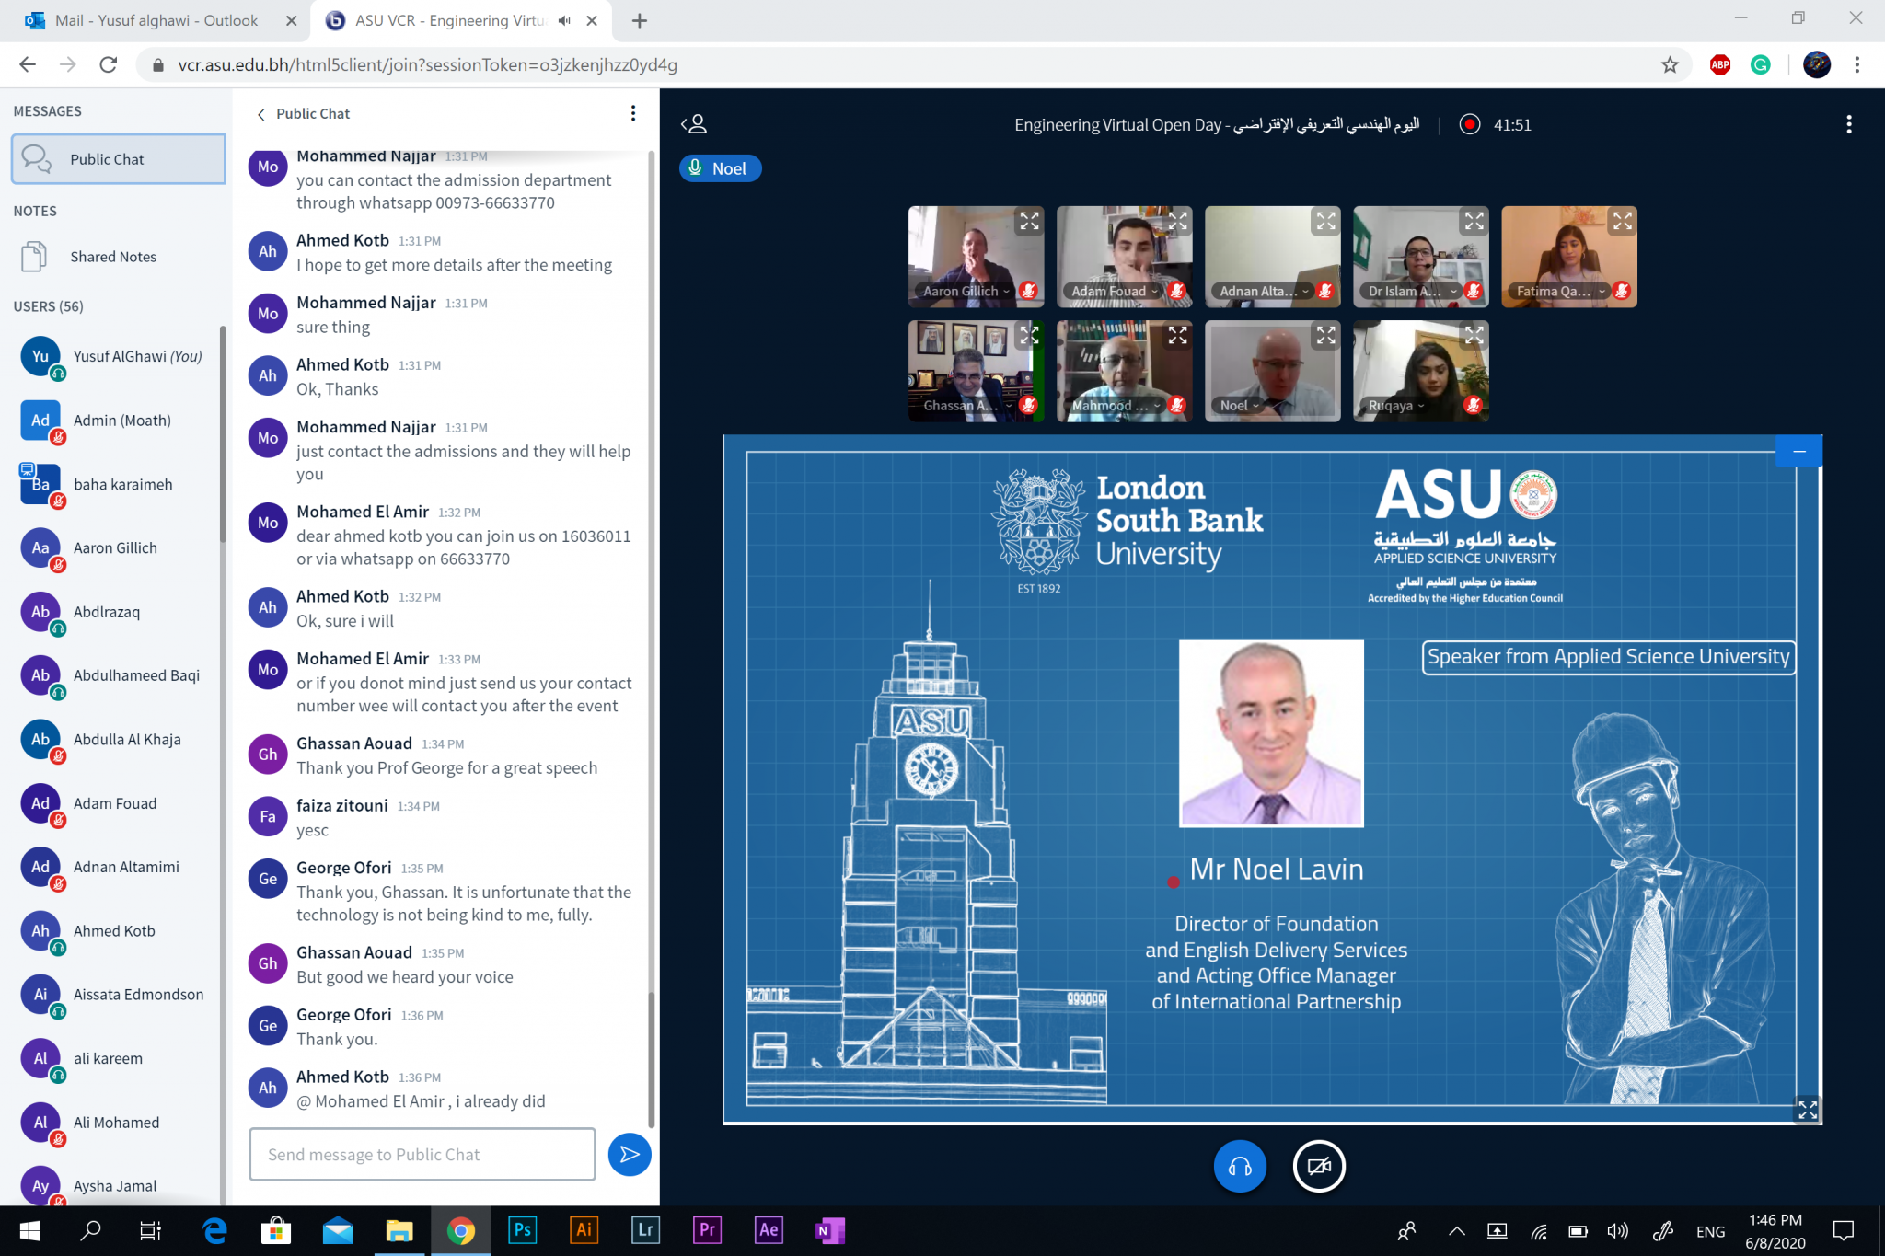
Task: Open the volume control in system tray
Action: pos(1617,1230)
